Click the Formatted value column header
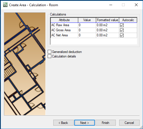This screenshot has height=129, width=143. tap(108, 20)
